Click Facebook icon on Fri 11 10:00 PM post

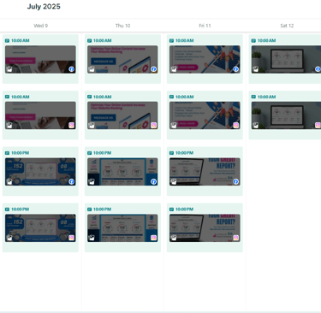point(235,181)
